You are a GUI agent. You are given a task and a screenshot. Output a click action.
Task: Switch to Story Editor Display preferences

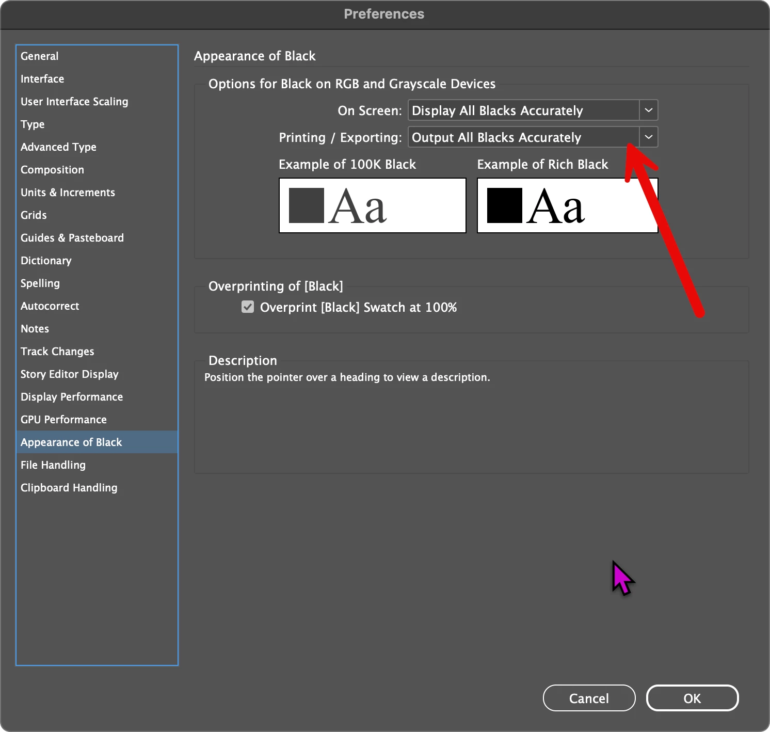pos(97,374)
